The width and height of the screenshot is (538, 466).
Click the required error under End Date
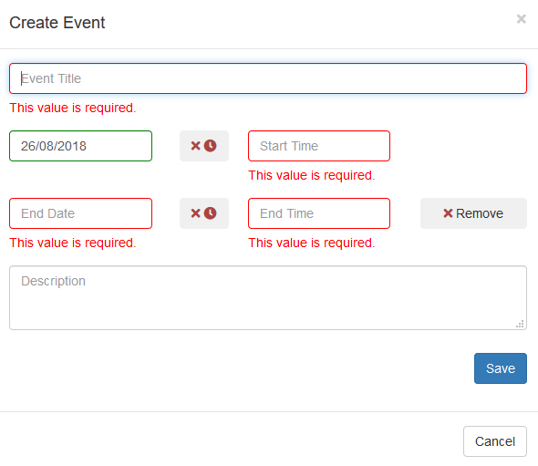click(73, 243)
